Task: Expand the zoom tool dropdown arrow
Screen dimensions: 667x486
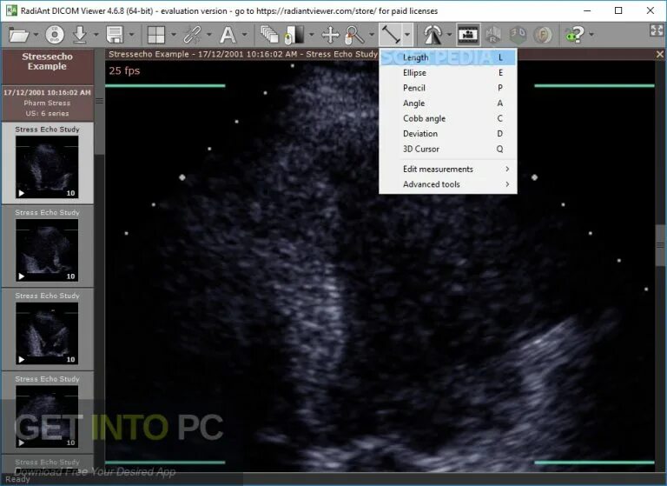Action: click(x=372, y=35)
